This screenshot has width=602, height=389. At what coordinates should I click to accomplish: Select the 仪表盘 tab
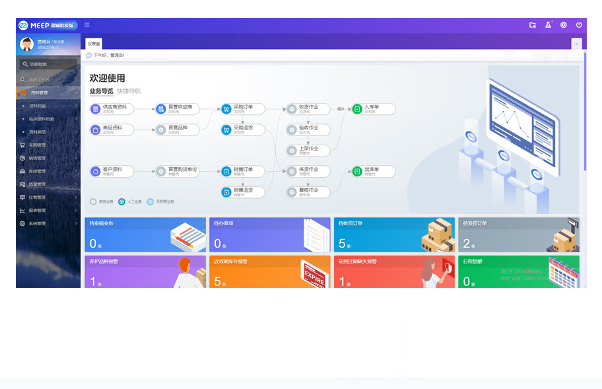(94, 44)
